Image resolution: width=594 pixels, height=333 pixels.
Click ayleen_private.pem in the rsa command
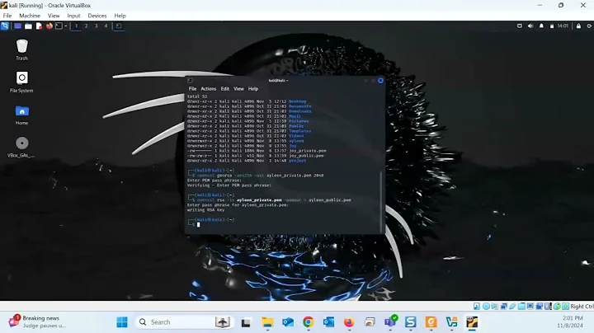pyautogui.click(x=259, y=199)
